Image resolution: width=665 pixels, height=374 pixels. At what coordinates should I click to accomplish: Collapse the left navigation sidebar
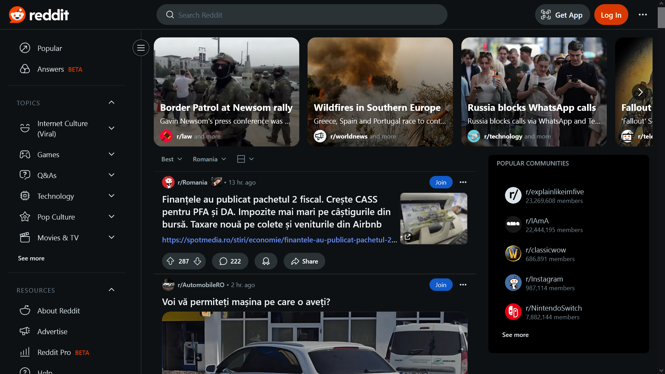[x=141, y=48]
